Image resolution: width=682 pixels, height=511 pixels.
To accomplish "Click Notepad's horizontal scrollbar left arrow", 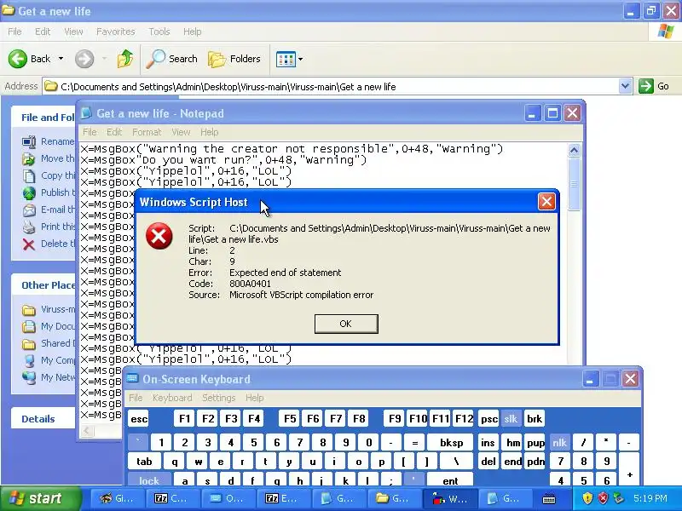I will click(x=88, y=431).
